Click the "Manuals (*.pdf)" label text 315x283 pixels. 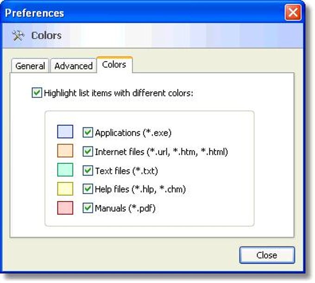point(125,208)
